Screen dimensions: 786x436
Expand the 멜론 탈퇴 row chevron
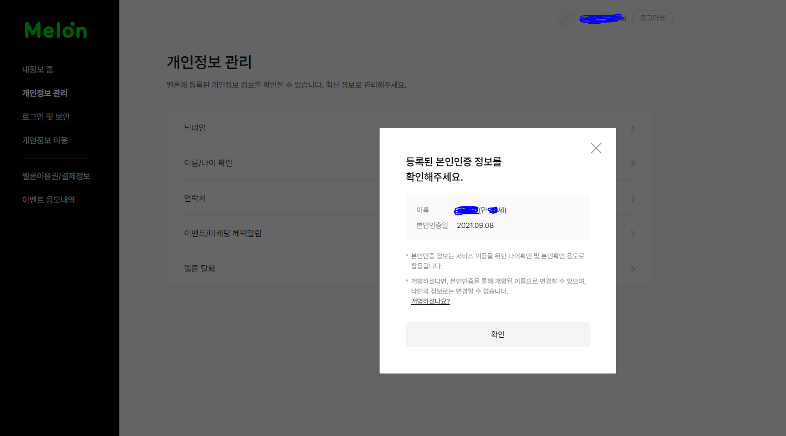[x=633, y=269]
